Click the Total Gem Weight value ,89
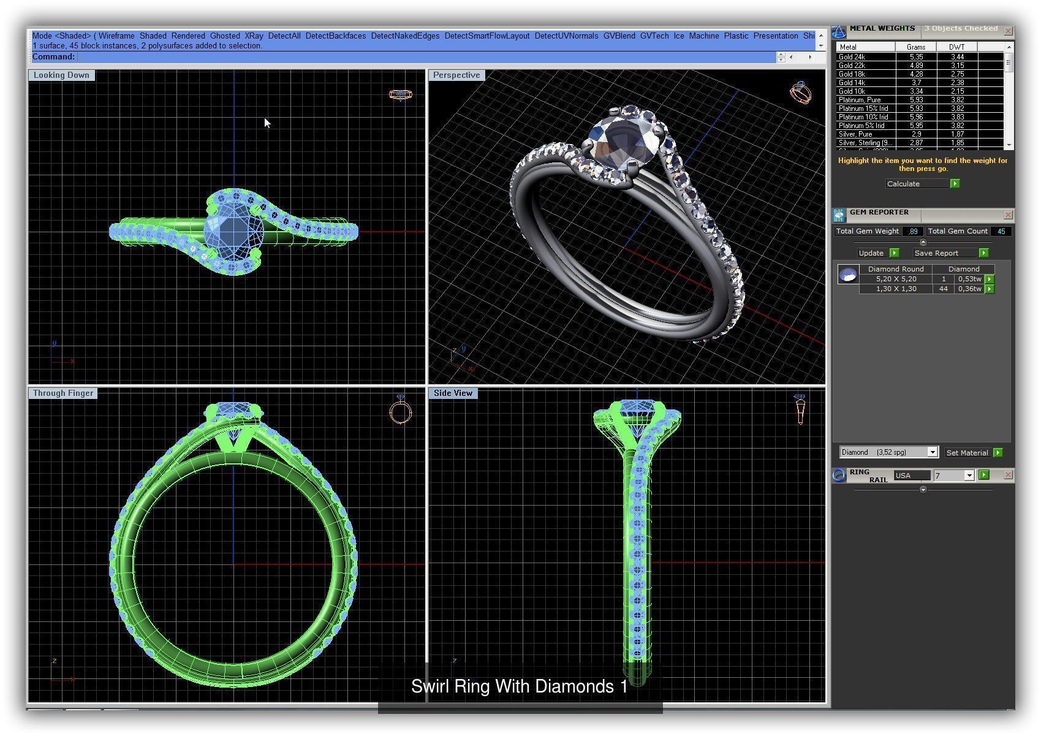 pyautogui.click(x=913, y=232)
